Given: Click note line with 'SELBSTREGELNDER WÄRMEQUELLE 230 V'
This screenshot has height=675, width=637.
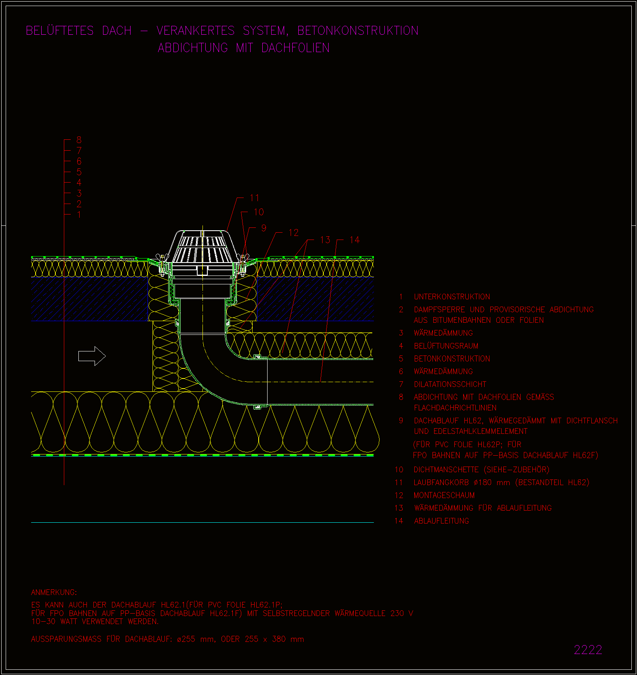Looking at the screenshot, I should pyautogui.click(x=222, y=613).
